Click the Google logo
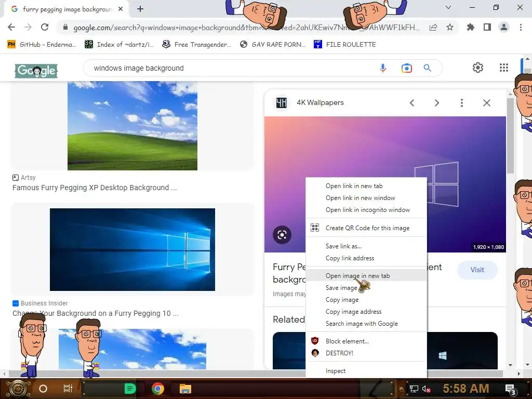The height and width of the screenshot is (399, 532). coord(36,71)
